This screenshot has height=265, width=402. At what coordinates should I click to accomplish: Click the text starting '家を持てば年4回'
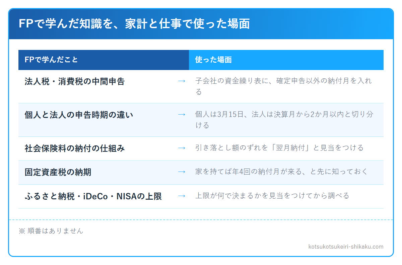coord(281,172)
